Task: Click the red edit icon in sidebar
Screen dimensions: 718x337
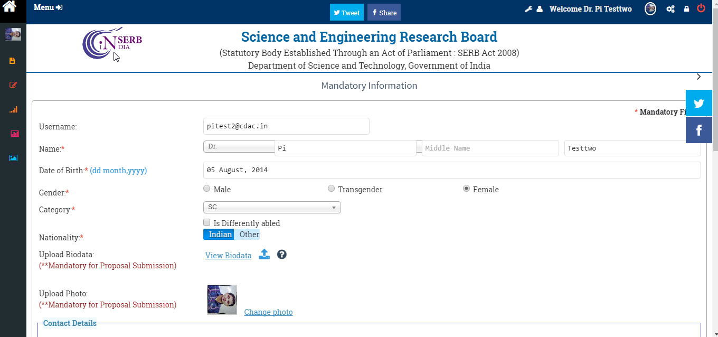Action: (13, 85)
